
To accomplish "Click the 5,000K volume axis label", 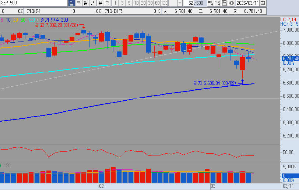I will pos(289,167).
